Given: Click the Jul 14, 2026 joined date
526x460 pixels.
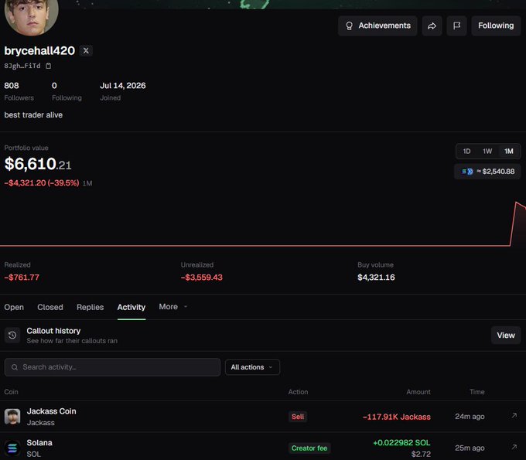Looking at the screenshot, I should coord(123,86).
